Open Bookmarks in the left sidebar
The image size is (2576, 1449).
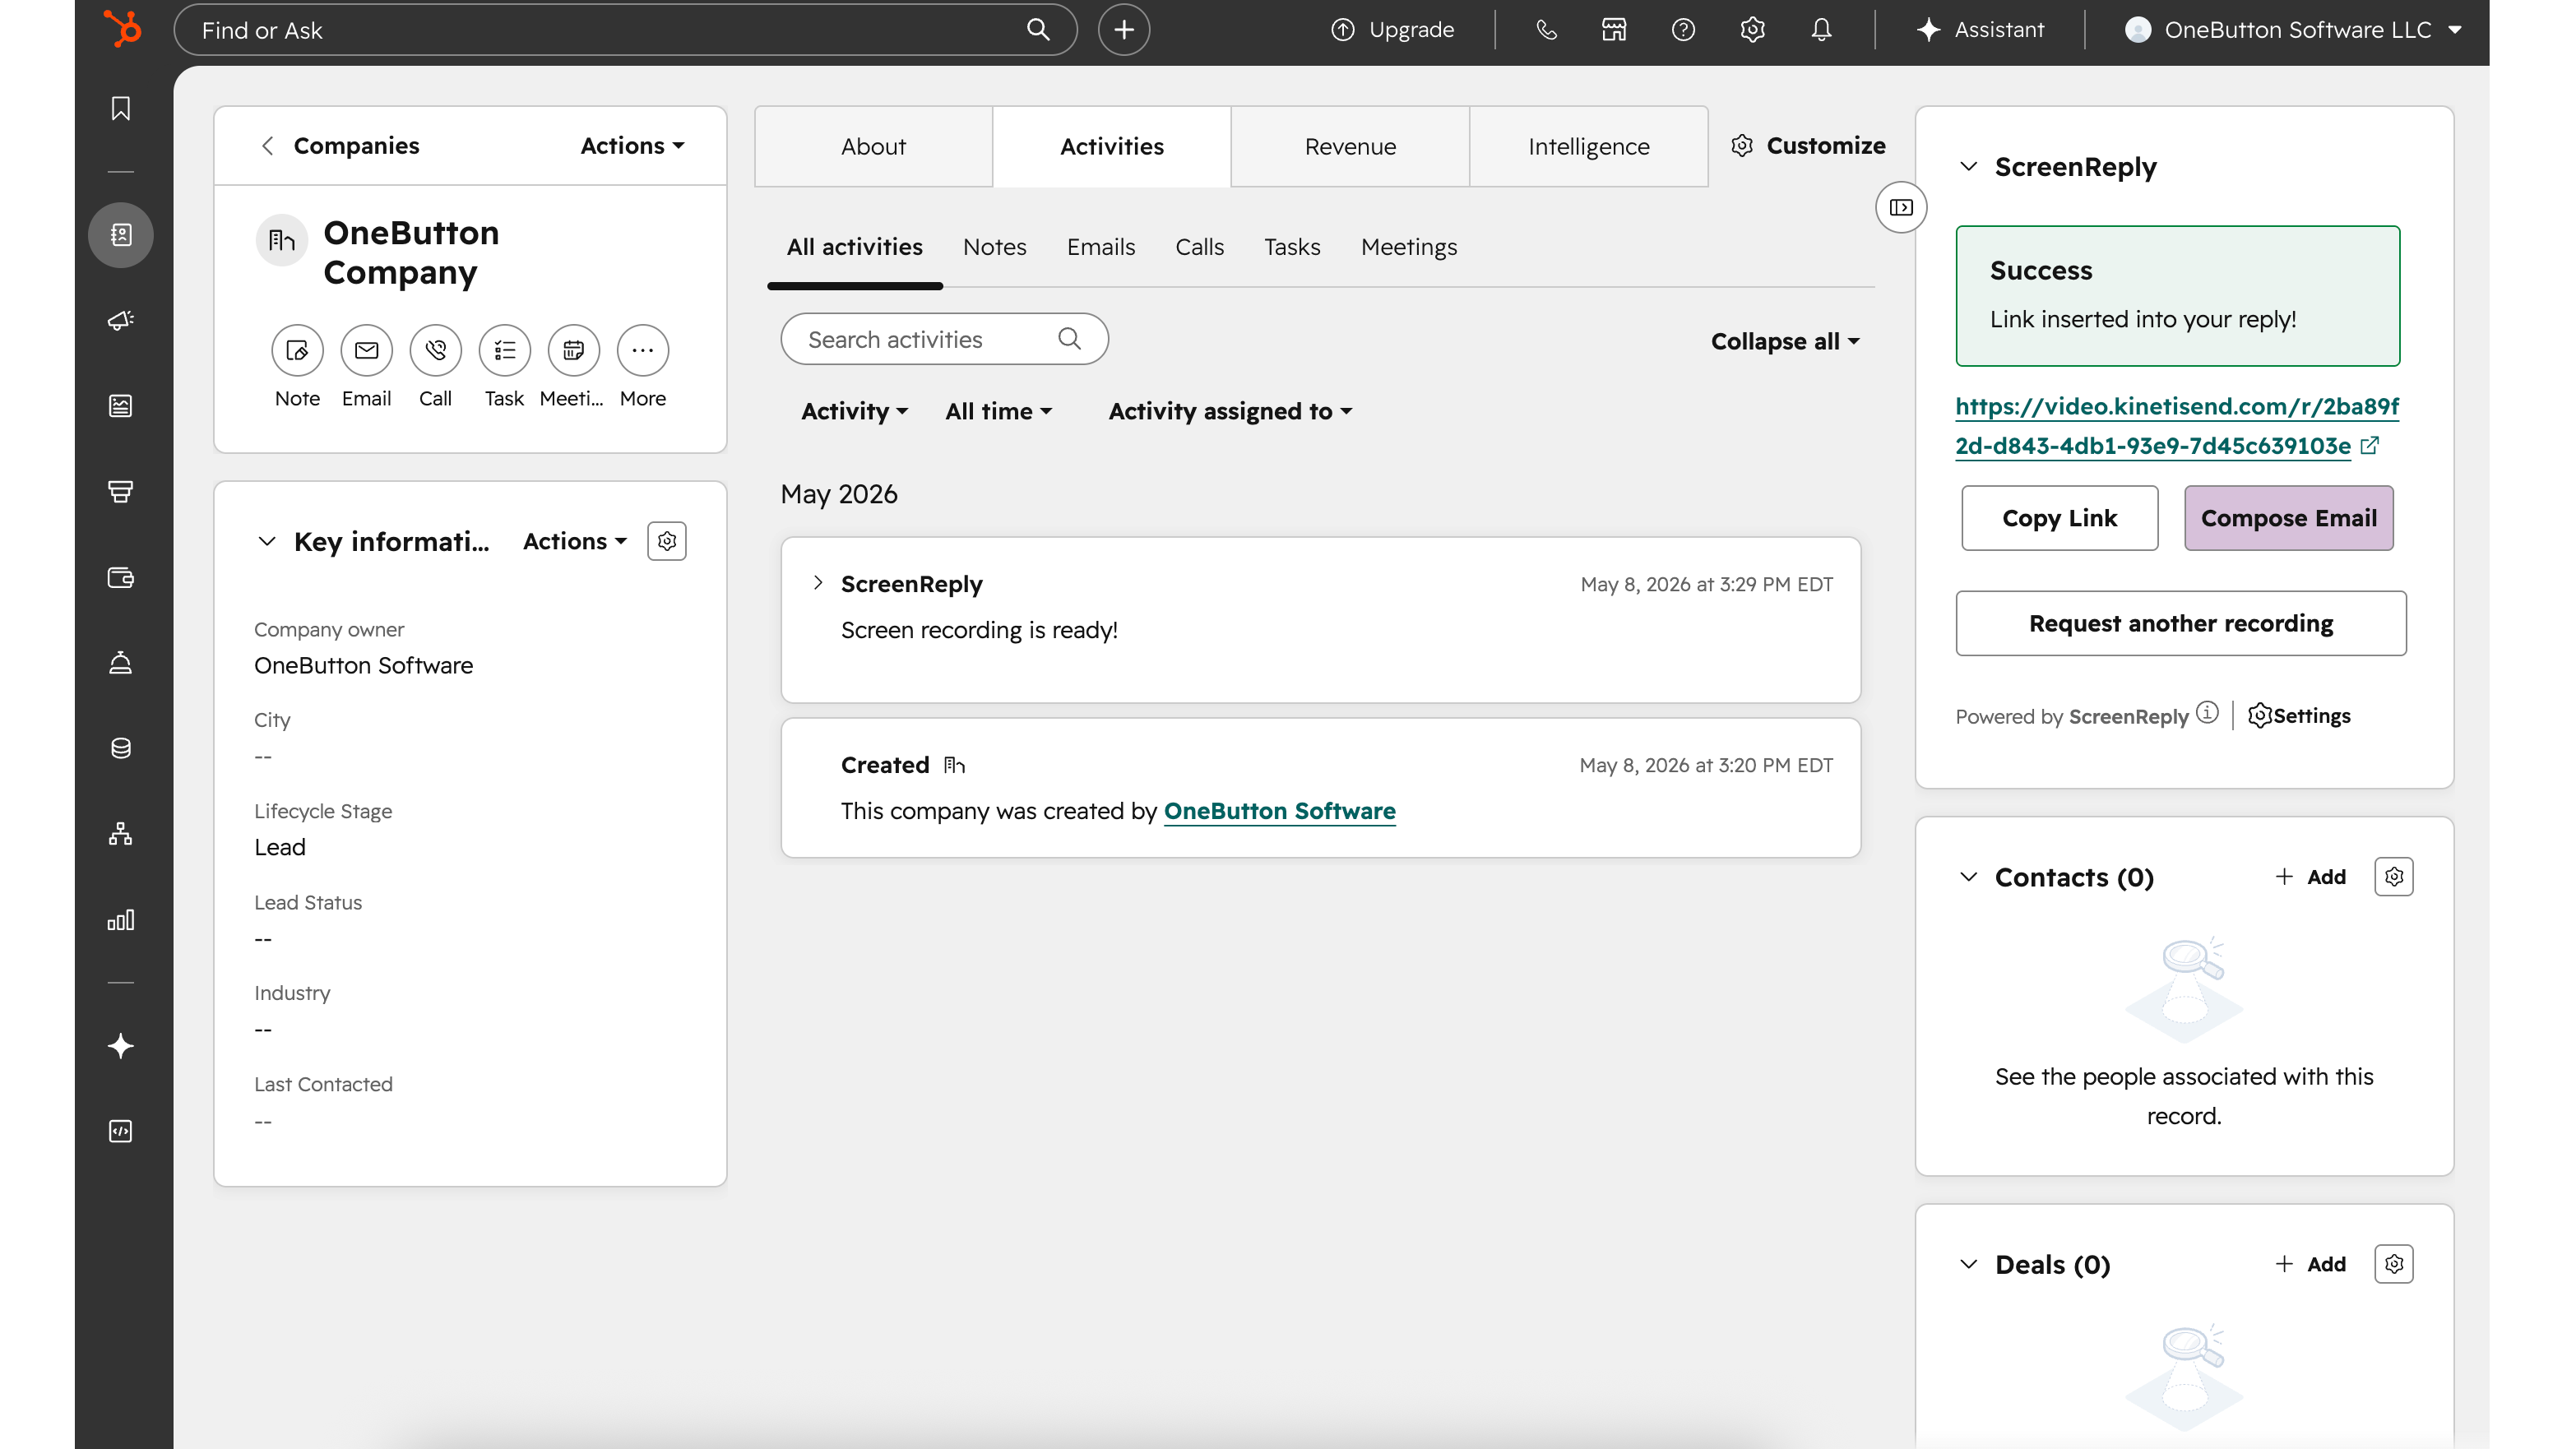(x=121, y=108)
